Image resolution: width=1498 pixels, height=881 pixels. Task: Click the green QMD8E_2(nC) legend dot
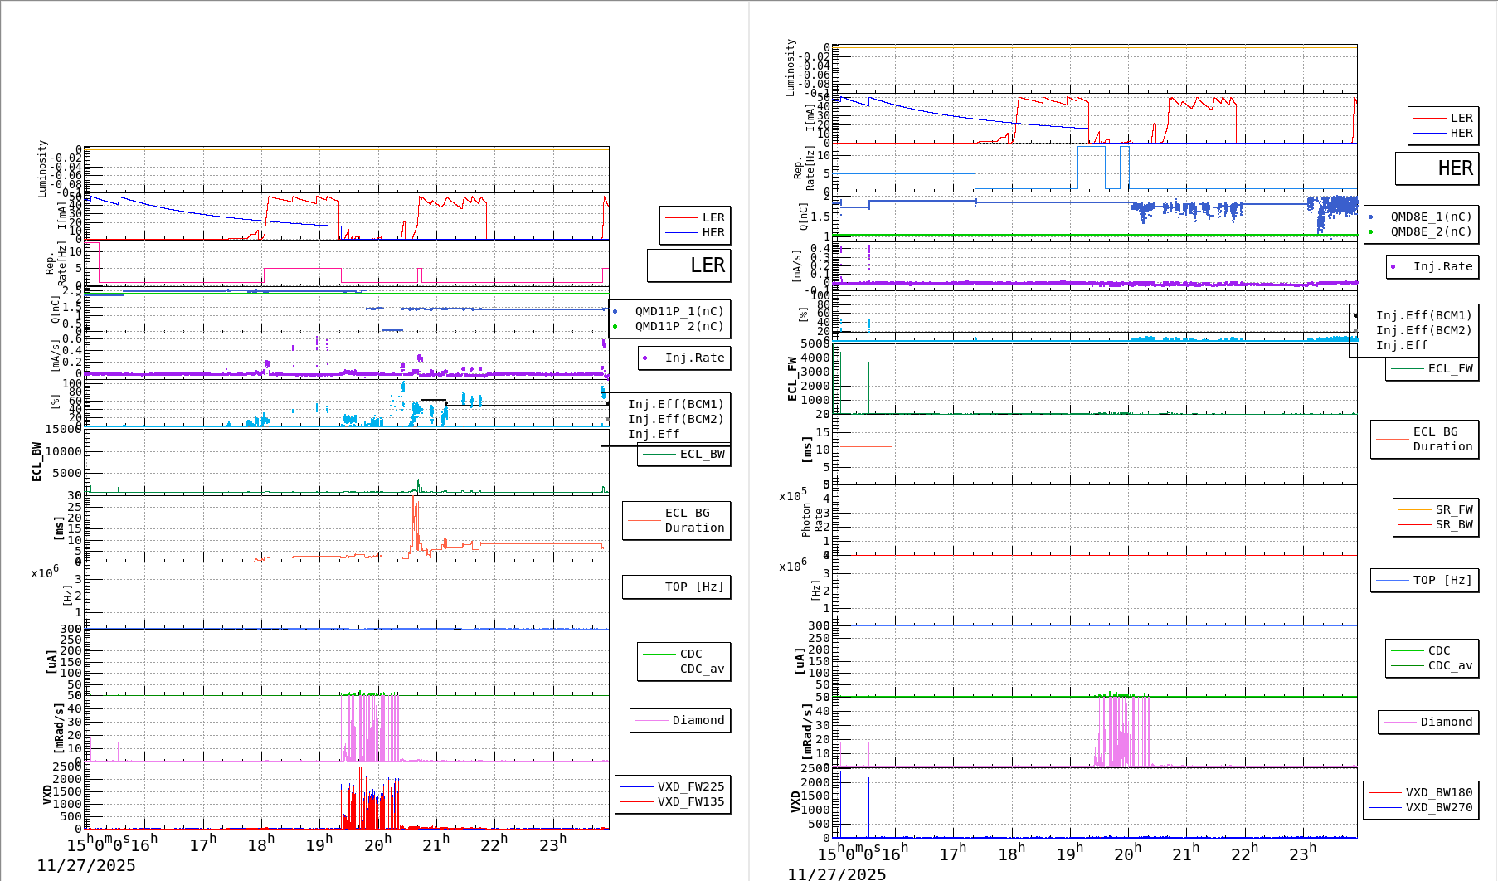(1370, 232)
